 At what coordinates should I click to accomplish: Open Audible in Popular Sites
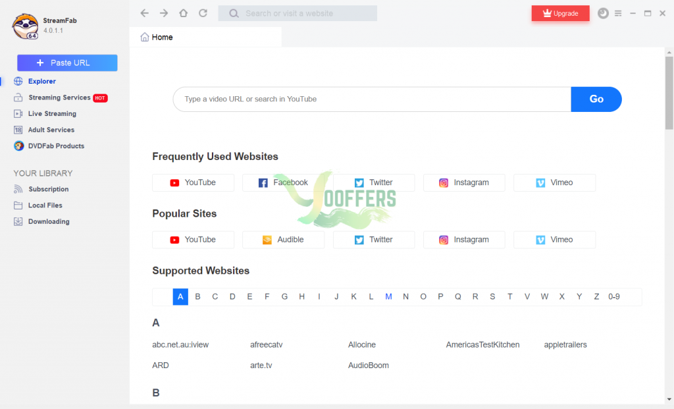tap(283, 240)
